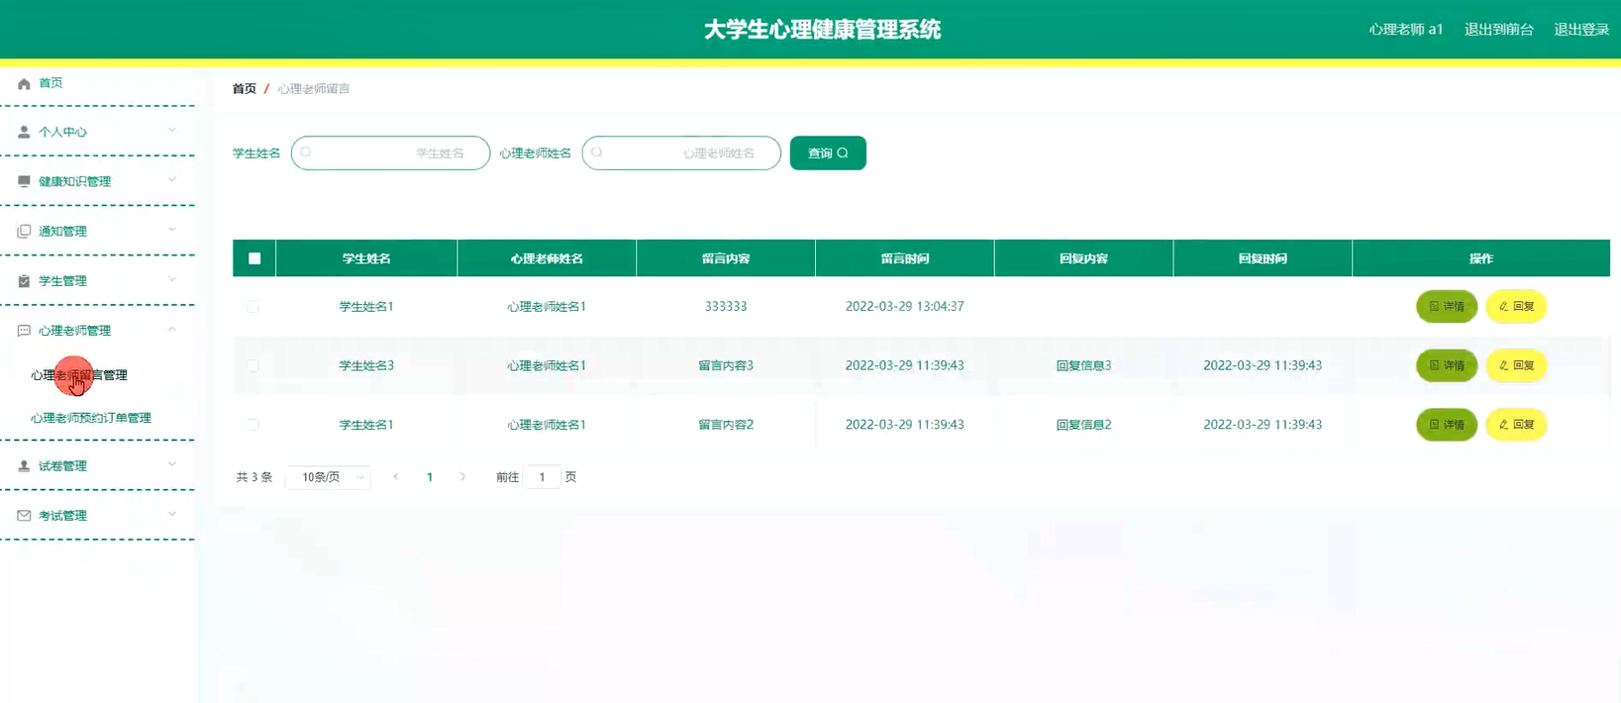Click the clipboard icon beside 学生管理
The height and width of the screenshot is (703, 1621).
coord(24,281)
